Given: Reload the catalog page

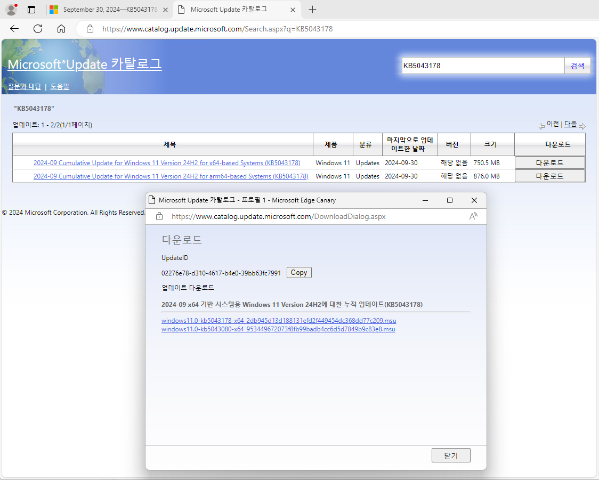Looking at the screenshot, I should coord(38,29).
